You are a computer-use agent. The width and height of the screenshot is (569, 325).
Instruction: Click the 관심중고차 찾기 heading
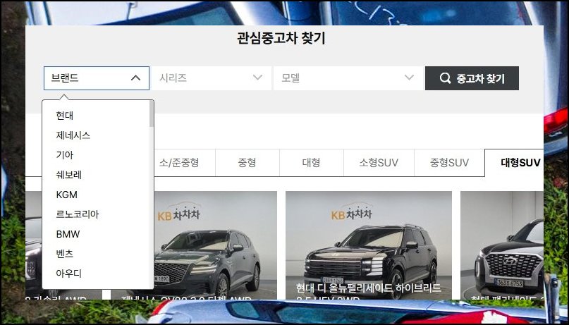click(281, 38)
